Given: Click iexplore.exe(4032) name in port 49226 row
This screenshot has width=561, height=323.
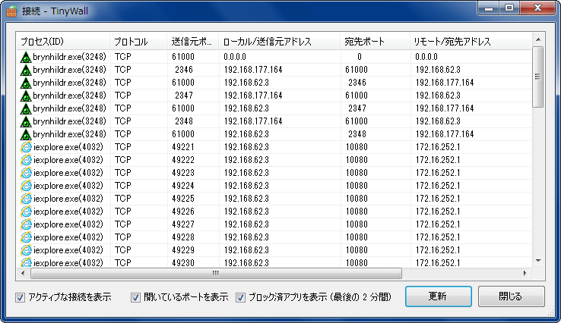Looking at the screenshot, I should coord(68,212).
